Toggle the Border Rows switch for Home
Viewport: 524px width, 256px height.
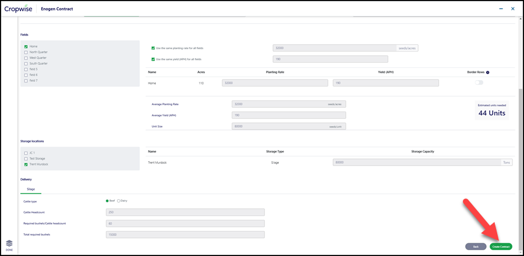[479, 82]
